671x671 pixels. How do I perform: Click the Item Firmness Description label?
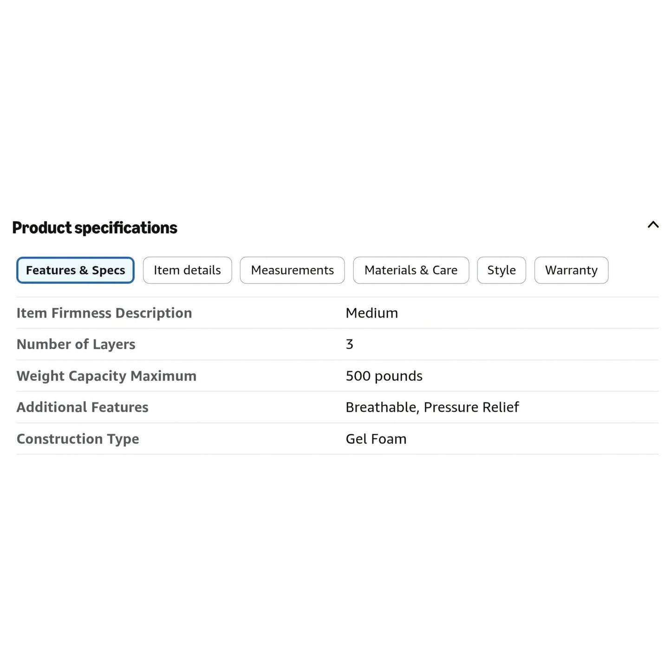[x=104, y=313]
